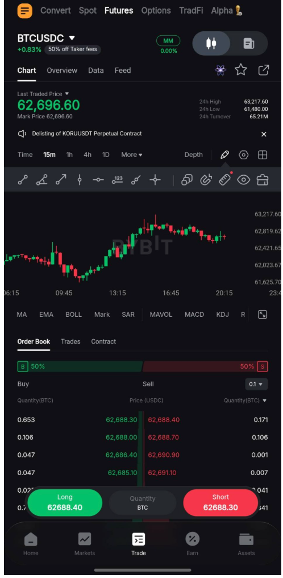This screenshot has height=578, width=283.
Task: Select the 1h chart interval
Action: [69, 155]
